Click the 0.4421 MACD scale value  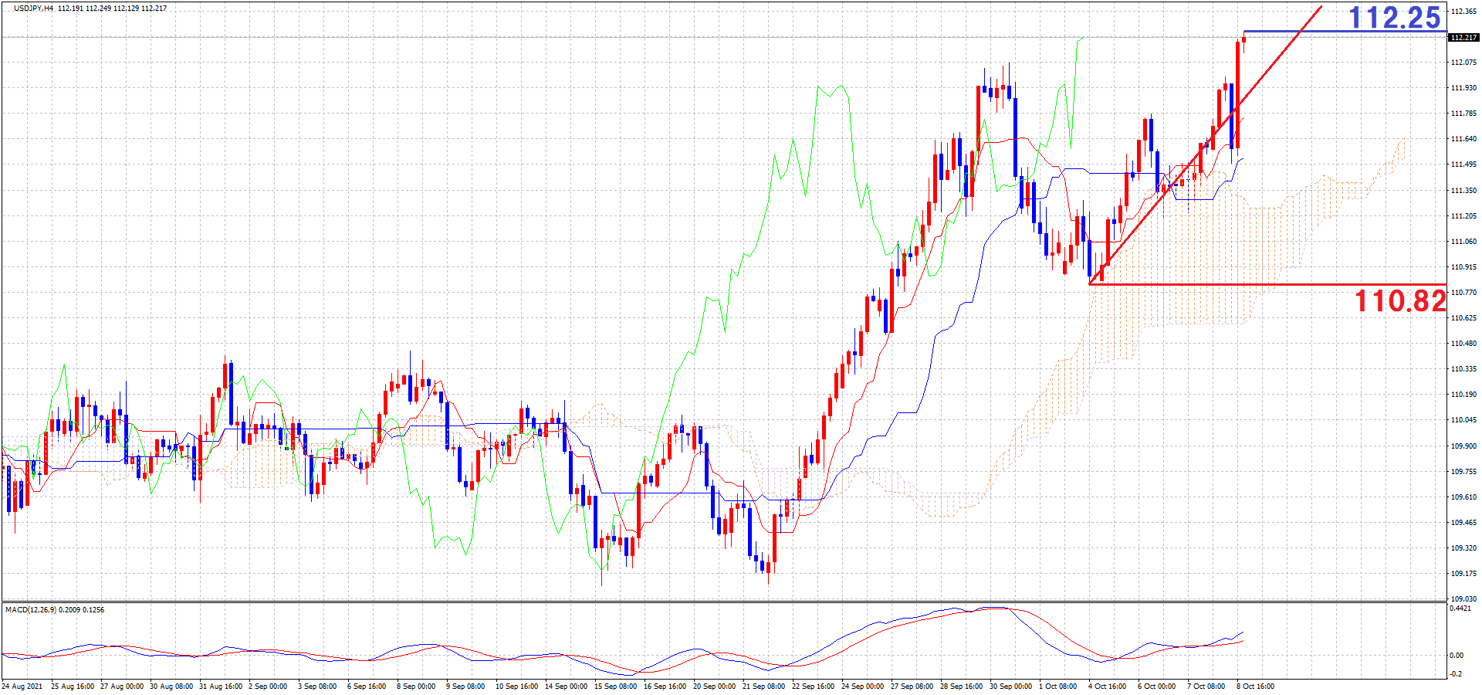(x=1460, y=609)
